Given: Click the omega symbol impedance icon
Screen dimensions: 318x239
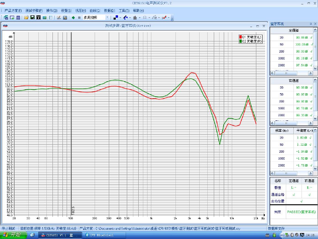Looking at the screenshot, I should click(145, 18).
